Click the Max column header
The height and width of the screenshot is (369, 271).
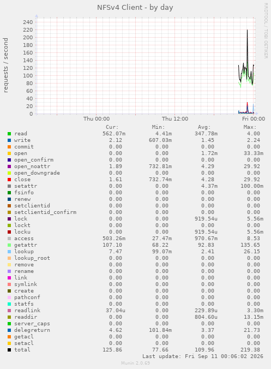250,127
